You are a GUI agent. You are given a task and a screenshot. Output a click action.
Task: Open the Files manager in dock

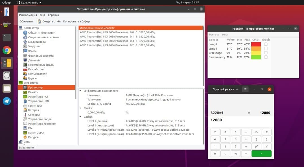(x=7, y=88)
